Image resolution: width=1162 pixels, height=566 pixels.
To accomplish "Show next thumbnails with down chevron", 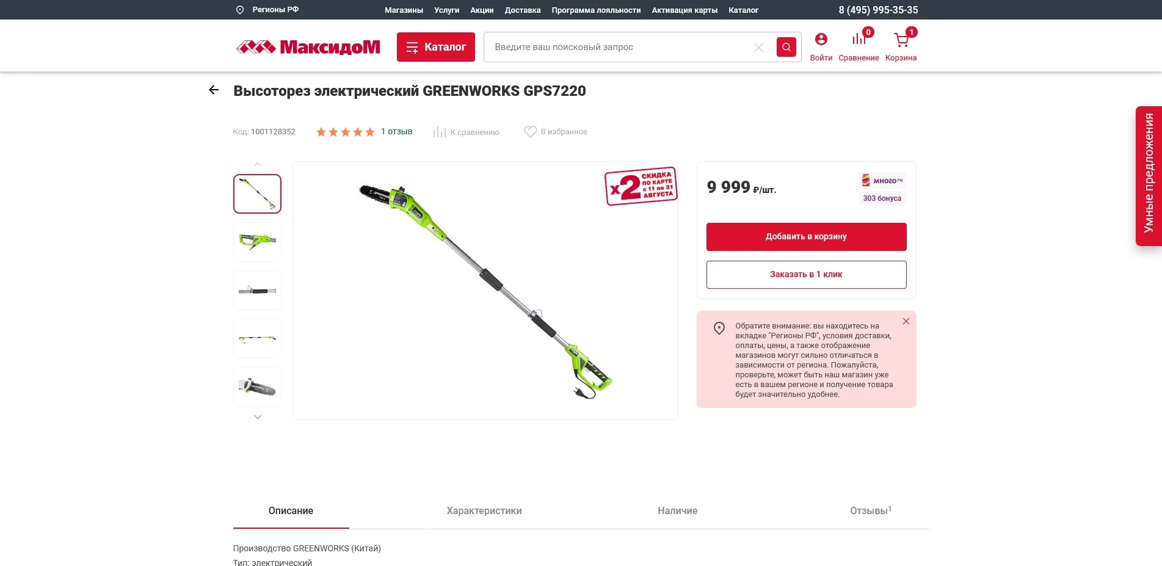I will click(258, 417).
